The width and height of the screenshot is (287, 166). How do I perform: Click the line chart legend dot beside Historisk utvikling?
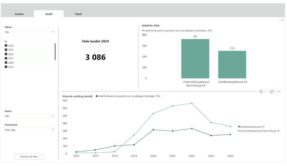(96, 96)
